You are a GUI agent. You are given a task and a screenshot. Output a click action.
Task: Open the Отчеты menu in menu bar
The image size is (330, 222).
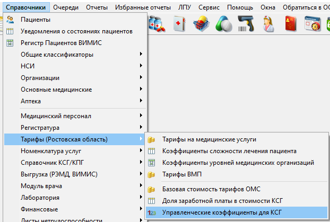tap(96, 7)
